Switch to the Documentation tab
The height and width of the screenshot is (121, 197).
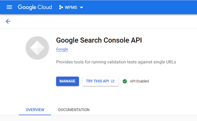[x=74, y=110]
